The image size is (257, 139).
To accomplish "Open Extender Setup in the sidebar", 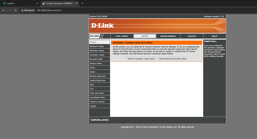I will pos(99,55).
